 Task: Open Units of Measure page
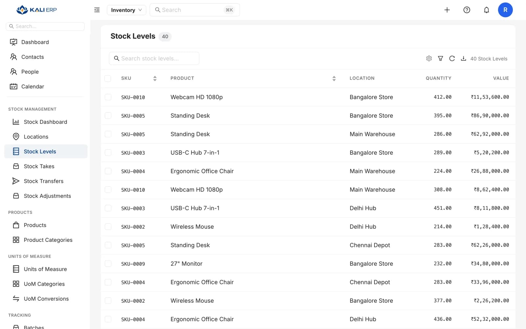46,269
